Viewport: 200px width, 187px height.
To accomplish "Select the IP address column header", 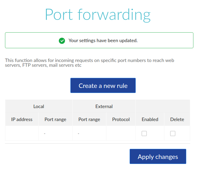I will coord(22,119).
